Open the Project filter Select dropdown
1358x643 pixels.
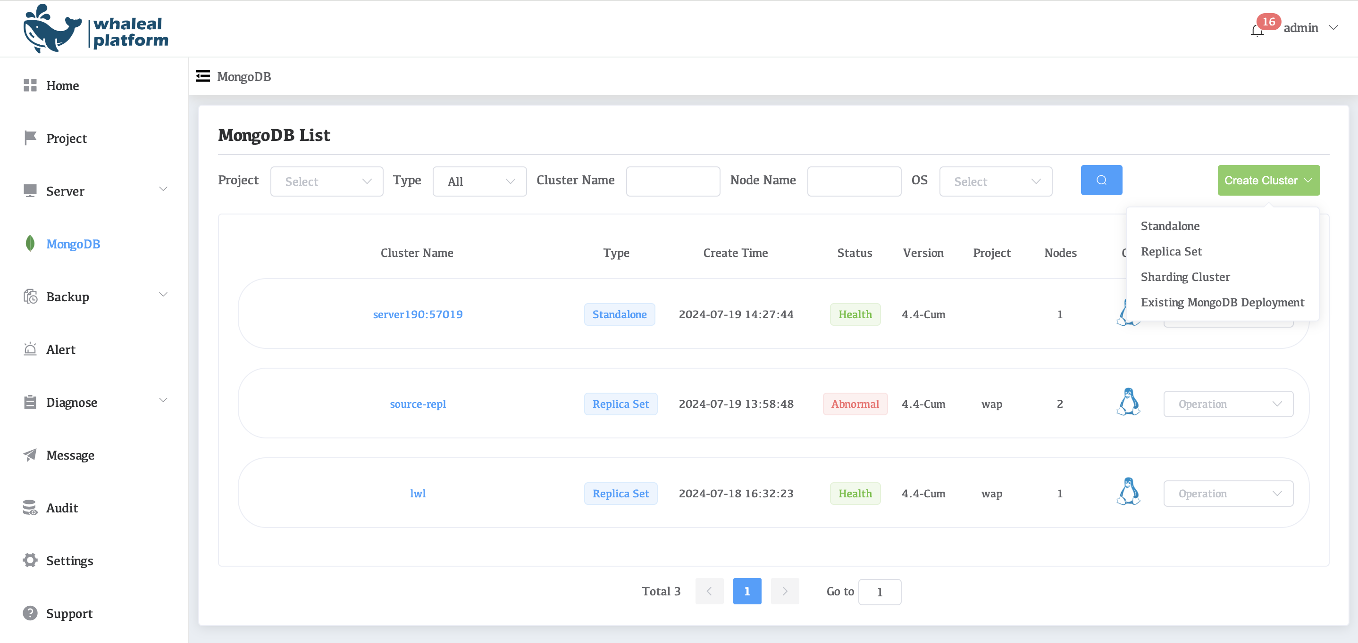point(327,181)
